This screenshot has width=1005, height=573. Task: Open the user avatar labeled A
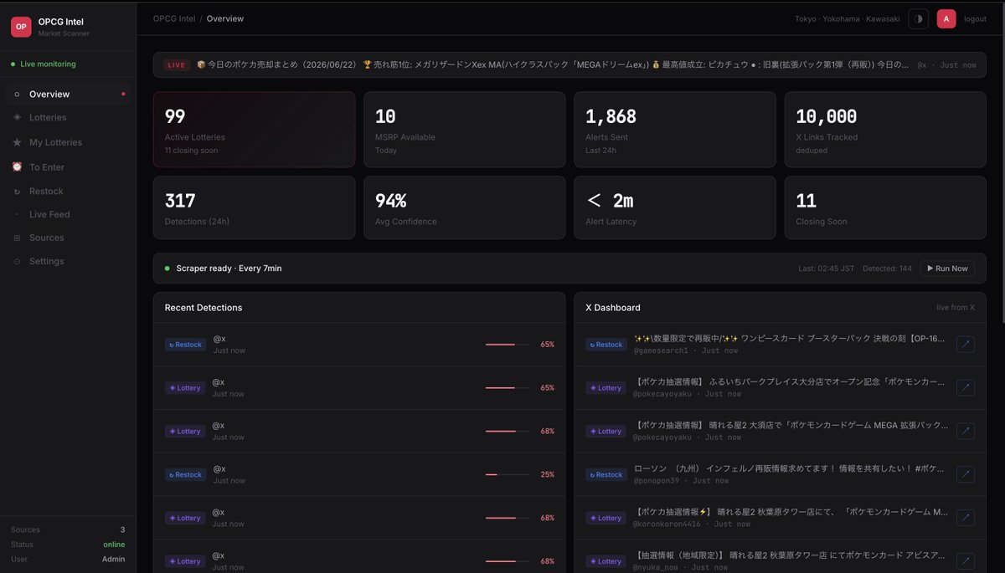(946, 18)
